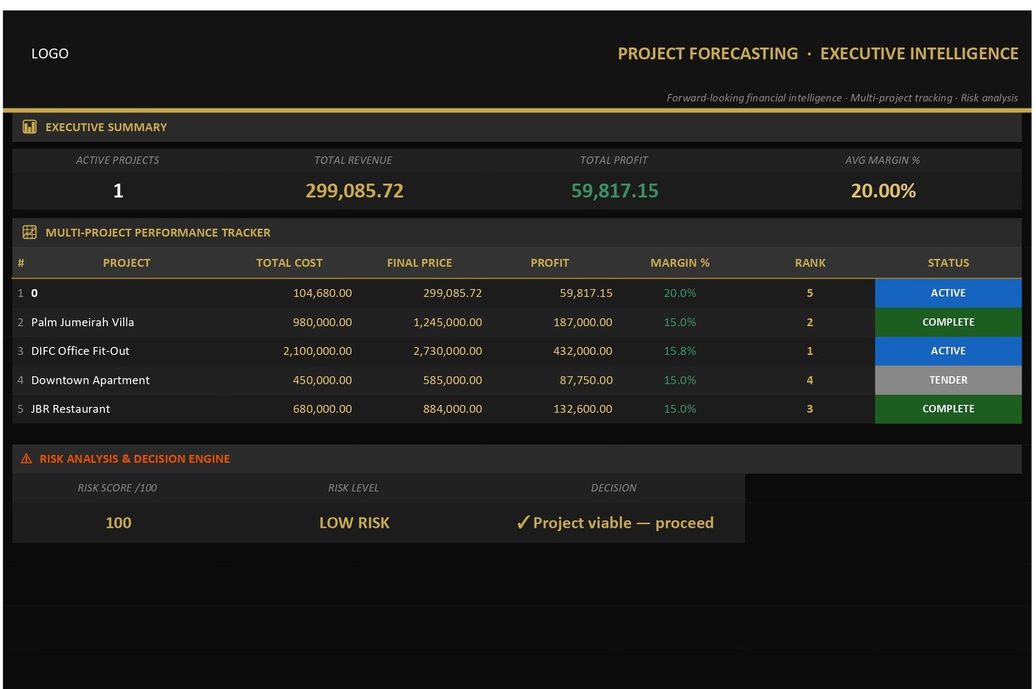The height and width of the screenshot is (689, 1036).
Task: Select the ACTIVE status of DIFC Office Fit-Out
Action: pyautogui.click(x=948, y=351)
